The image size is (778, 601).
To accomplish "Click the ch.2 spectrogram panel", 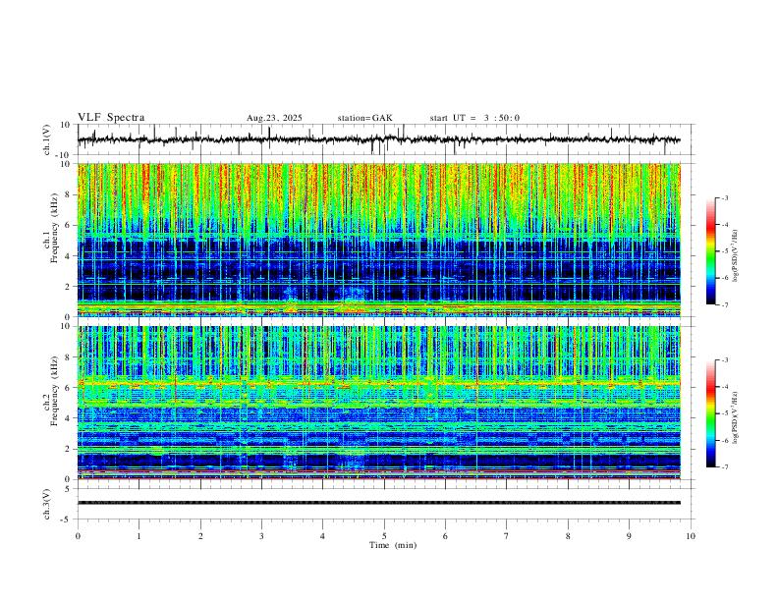I will 378,403.
